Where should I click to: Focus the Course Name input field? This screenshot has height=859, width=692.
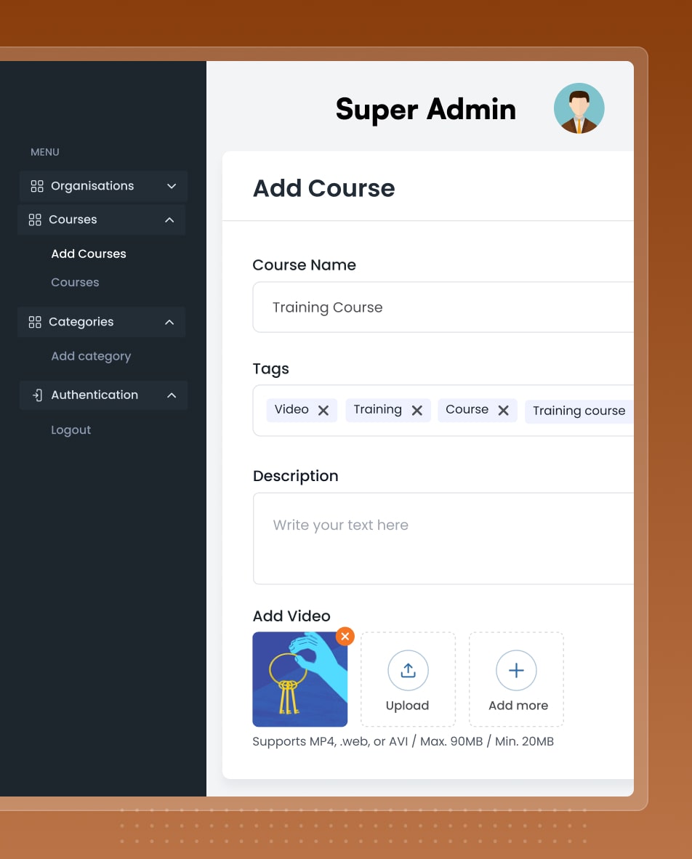(x=443, y=307)
